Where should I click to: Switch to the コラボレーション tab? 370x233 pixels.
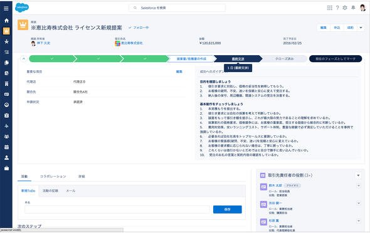53,176
